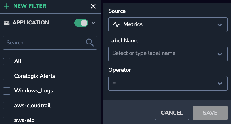Select the Coralogix Alerts label text
The height and width of the screenshot is (124, 231).
[x=34, y=76]
